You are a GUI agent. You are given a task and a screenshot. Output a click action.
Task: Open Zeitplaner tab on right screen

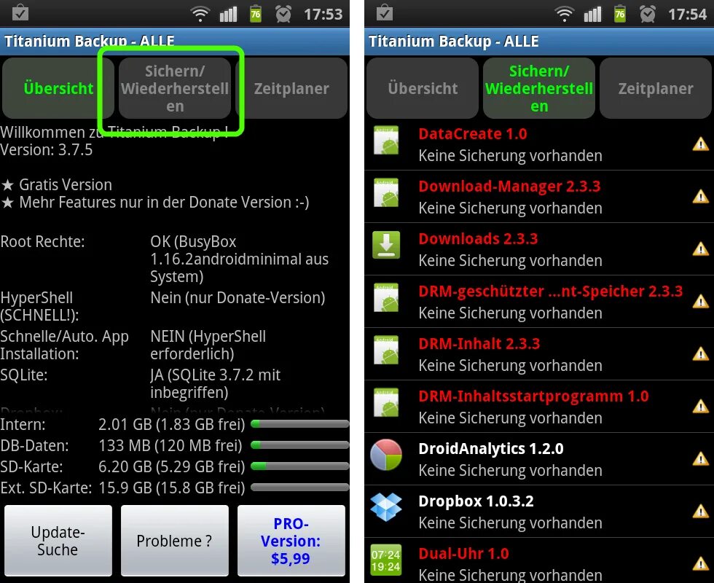656,88
